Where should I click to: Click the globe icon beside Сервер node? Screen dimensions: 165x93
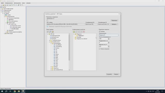point(6,15)
